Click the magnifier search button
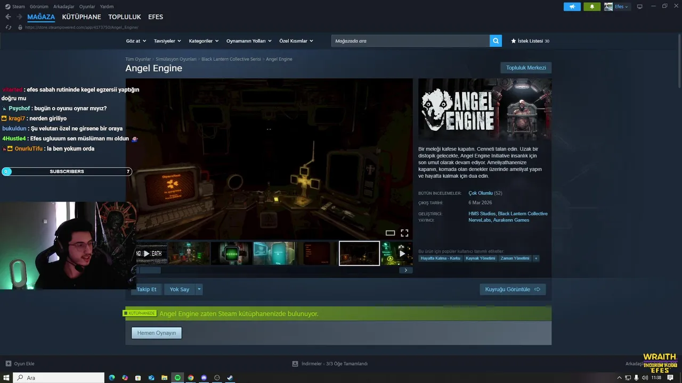 pos(496,41)
